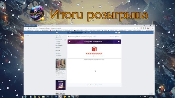The image size is (175, 98).
Task: Open the file explorer folder in taskbar
Action: (43, 97)
